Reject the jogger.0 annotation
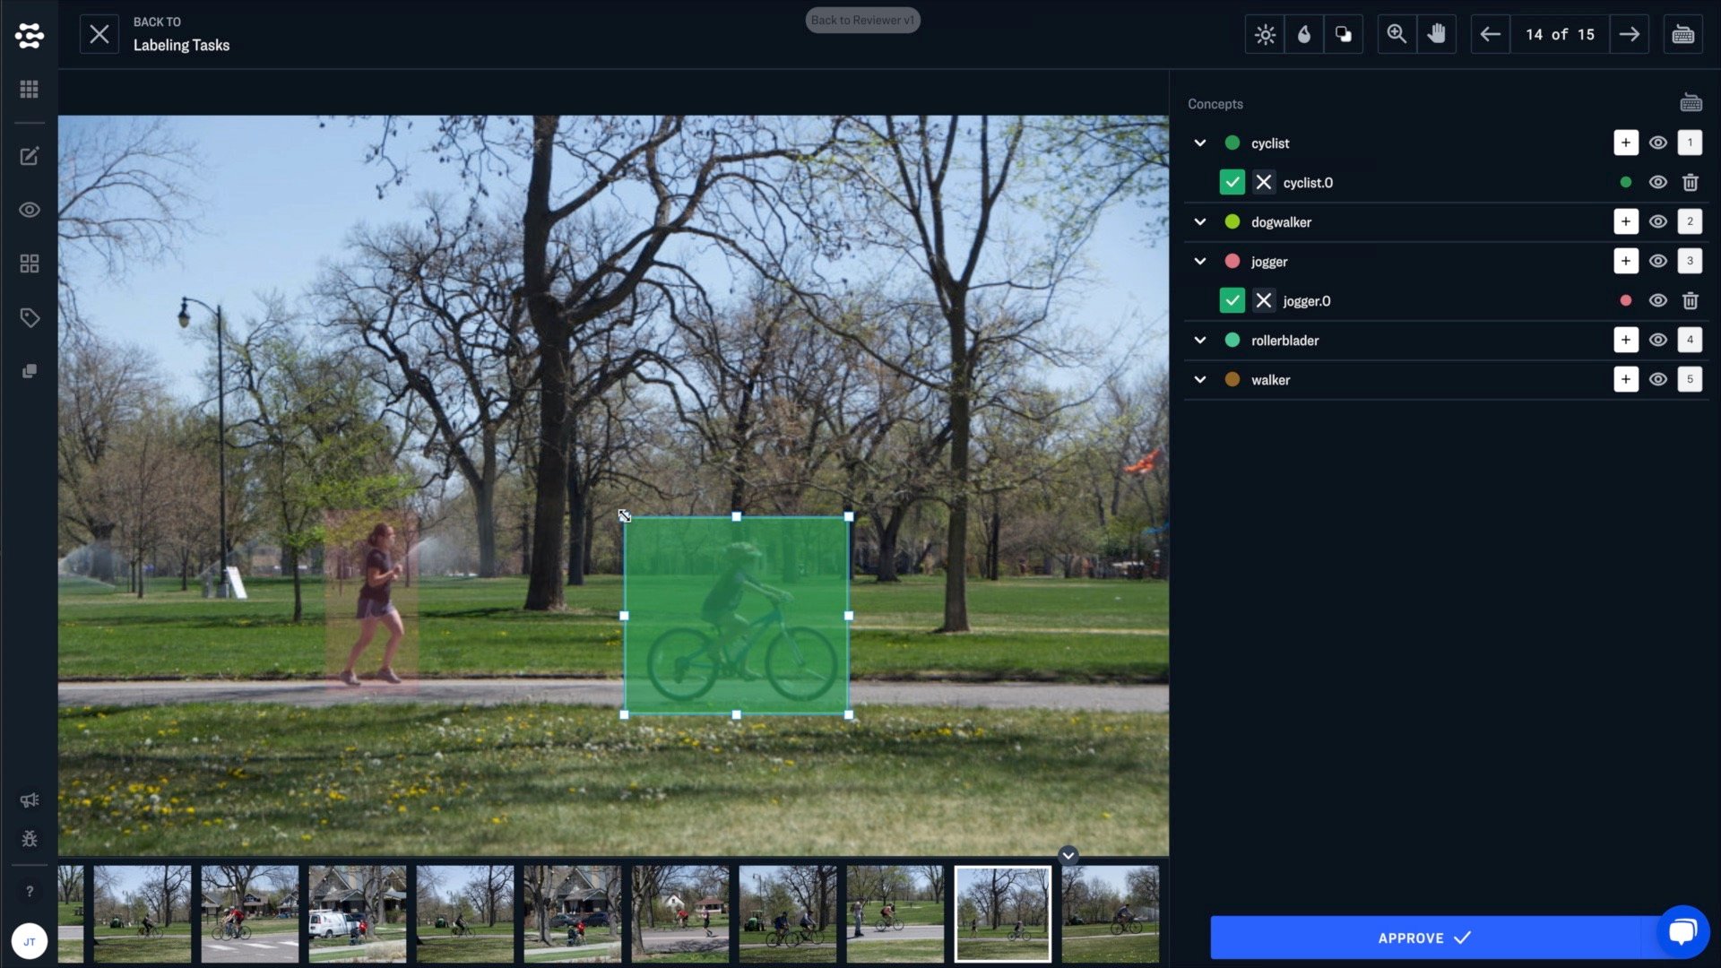 pos(1263,301)
